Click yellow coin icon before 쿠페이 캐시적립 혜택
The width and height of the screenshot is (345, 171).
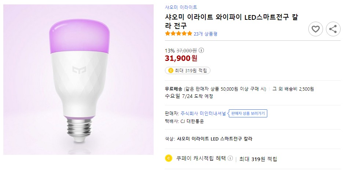(169, 159)
